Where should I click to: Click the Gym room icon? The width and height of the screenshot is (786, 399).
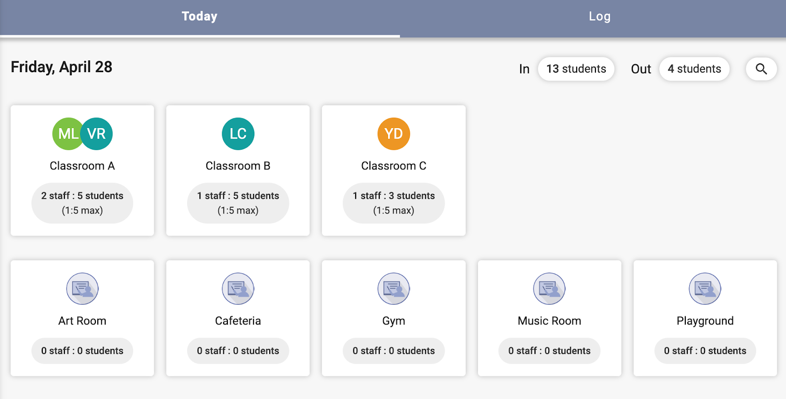[x=393, y=289]
